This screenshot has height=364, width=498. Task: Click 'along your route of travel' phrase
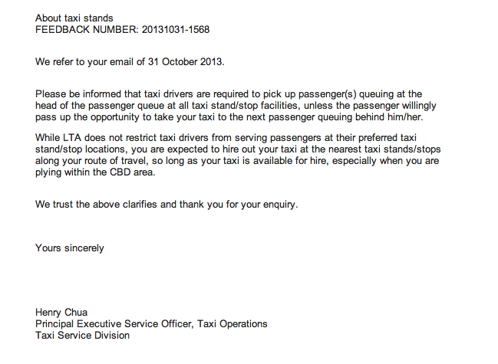(x=95, y=160)
